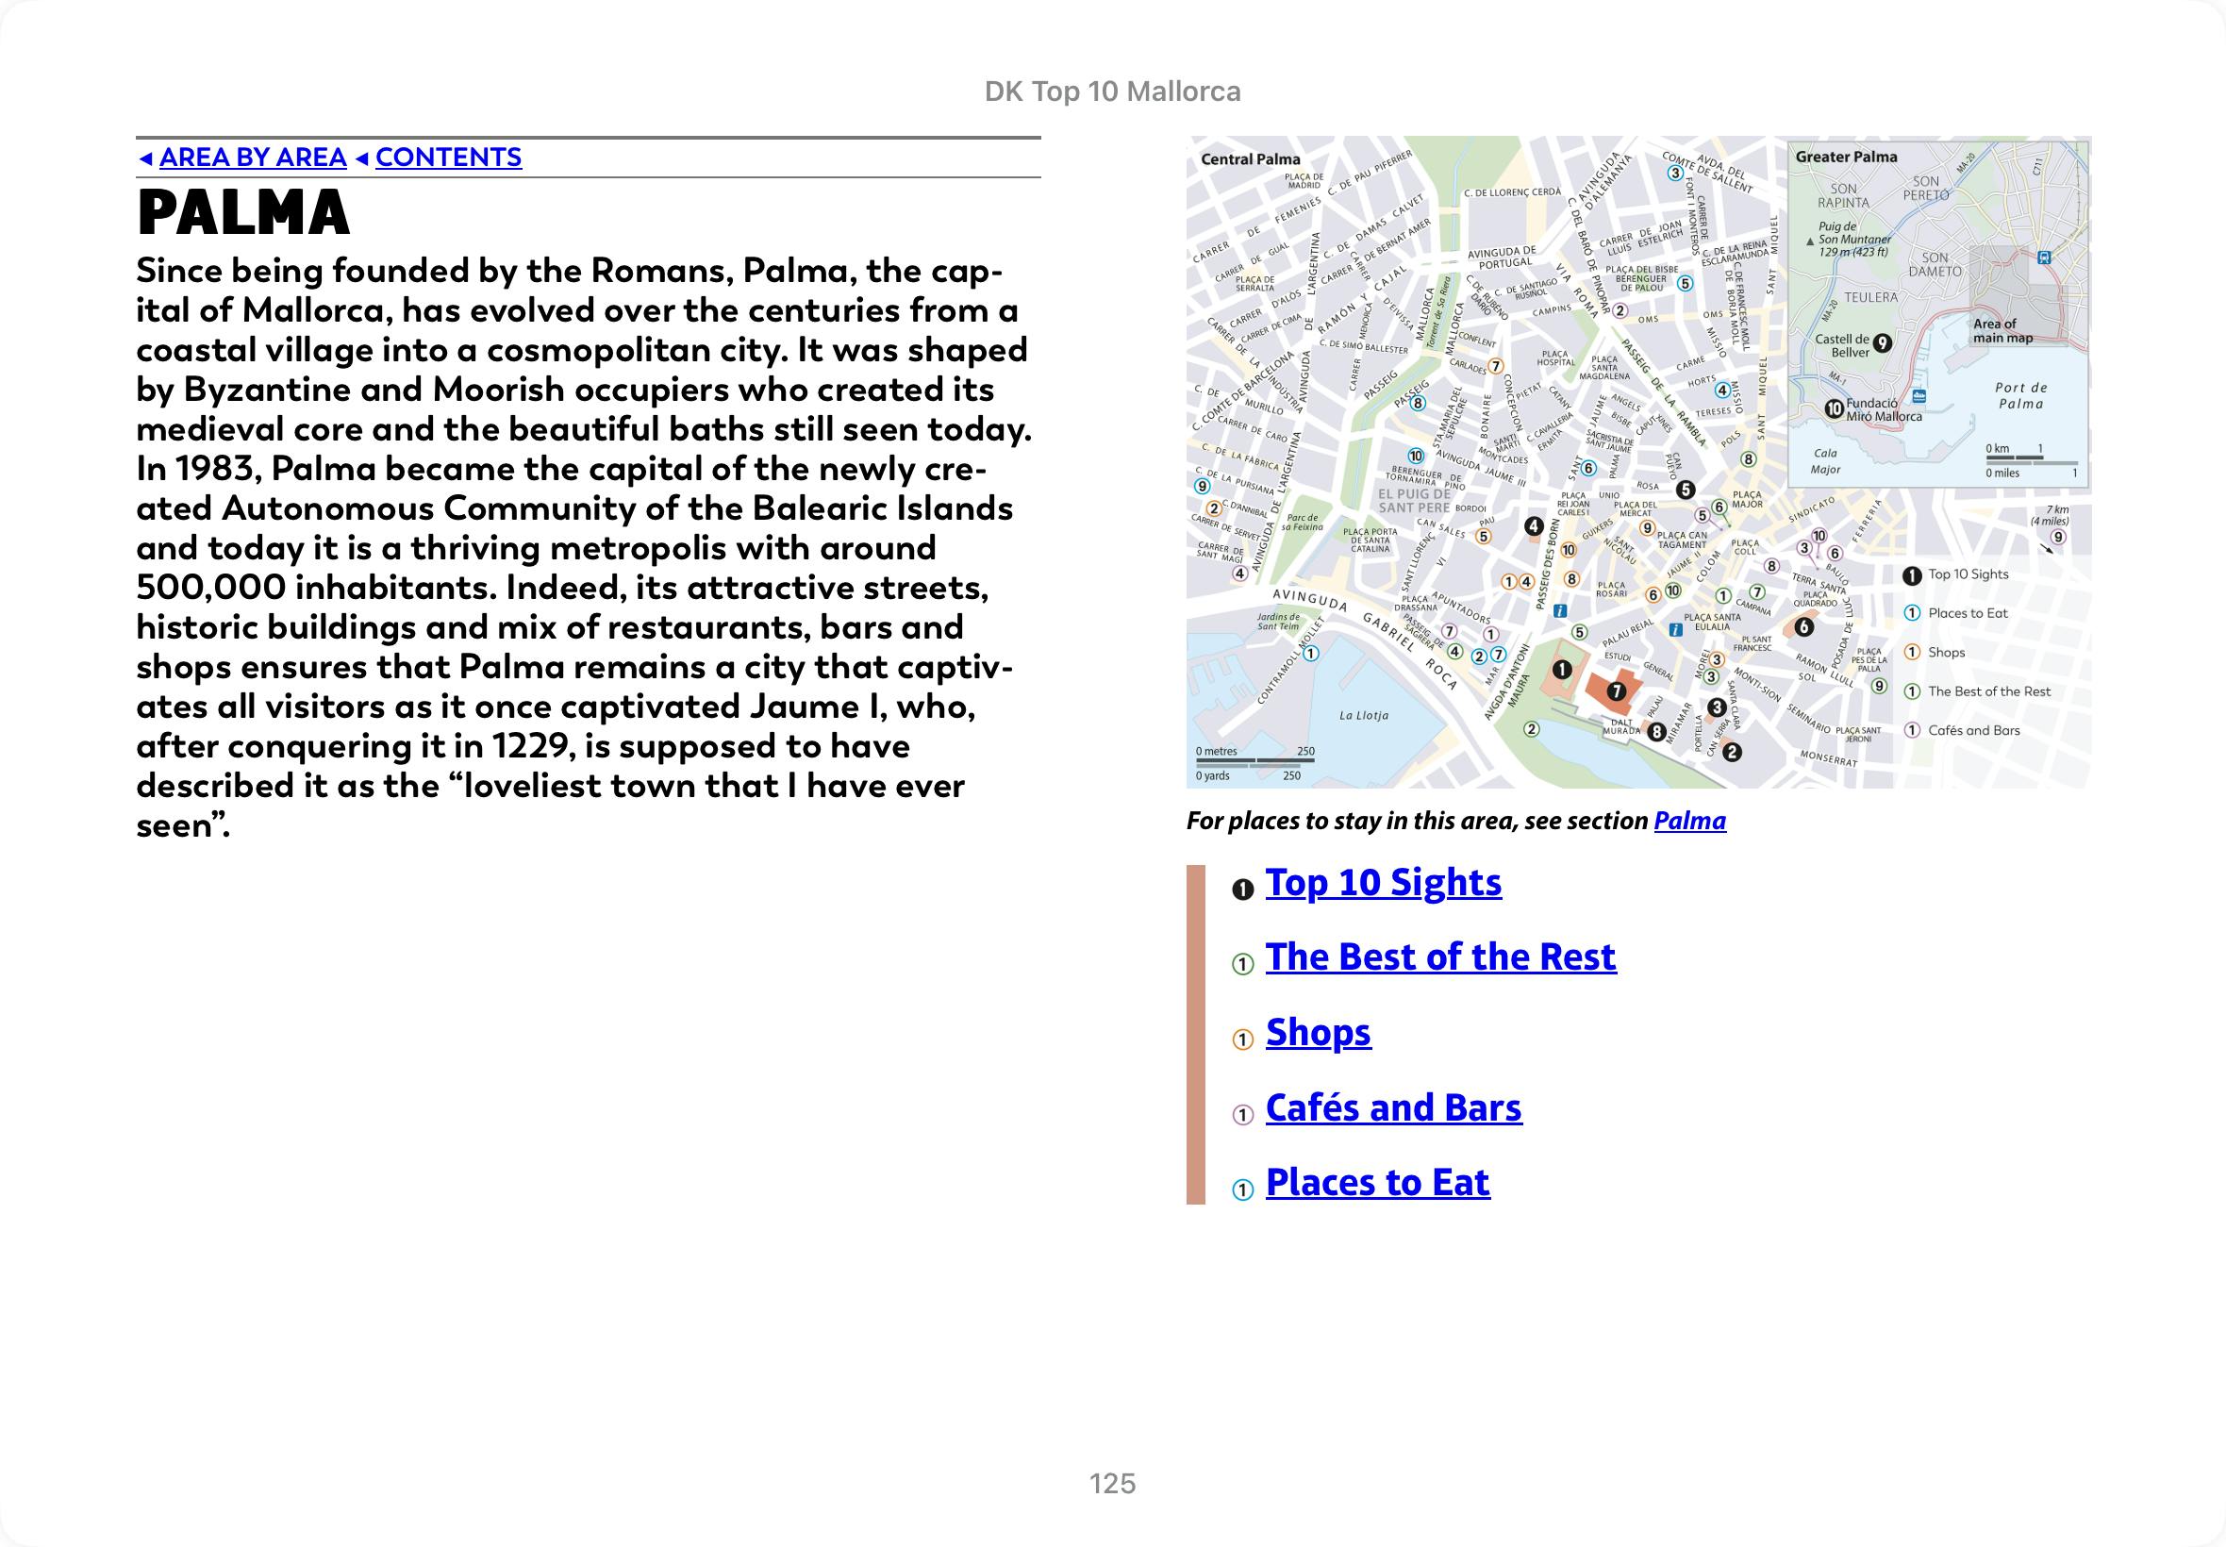
Task: Follow the Palma places to stay link
Action: pos(1689,821)
